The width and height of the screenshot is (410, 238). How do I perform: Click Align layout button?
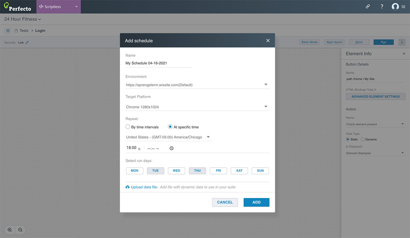point(334,42)
